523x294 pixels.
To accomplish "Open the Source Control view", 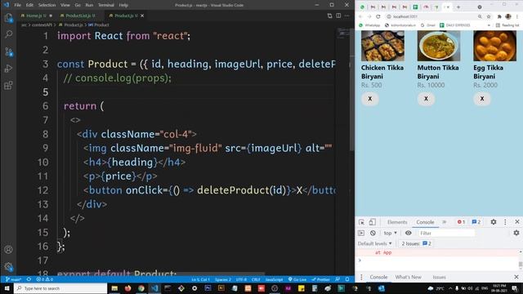I will (x=8, y=51).
